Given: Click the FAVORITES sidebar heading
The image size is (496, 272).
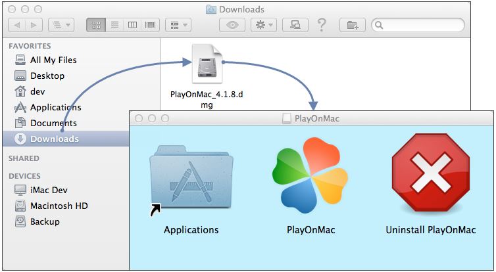Looking at the screenshot, I should coord(30,46).
